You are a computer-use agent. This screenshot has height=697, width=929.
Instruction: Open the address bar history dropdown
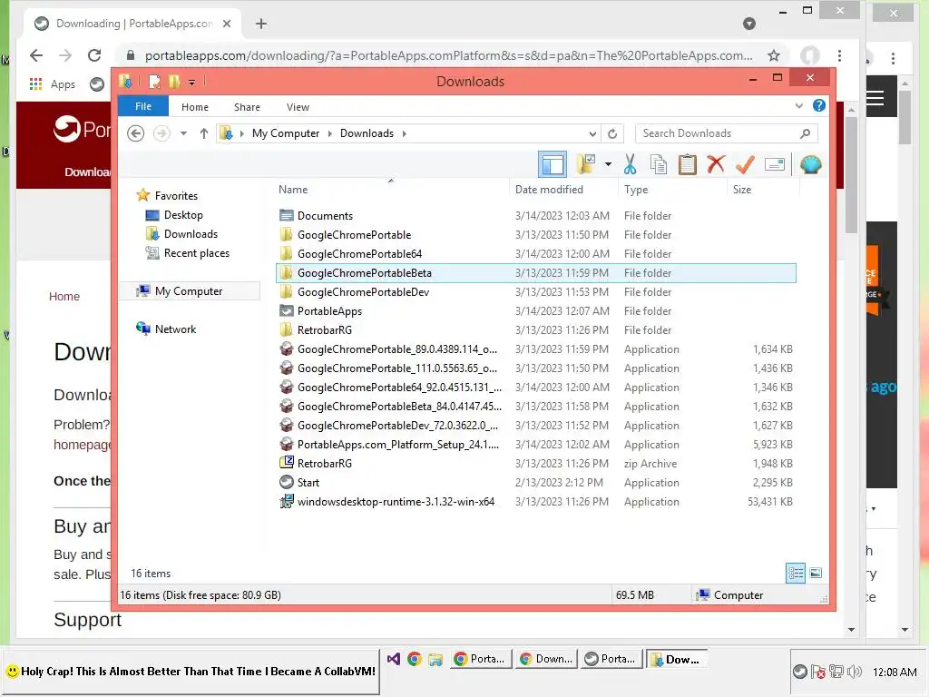point(592,133)
